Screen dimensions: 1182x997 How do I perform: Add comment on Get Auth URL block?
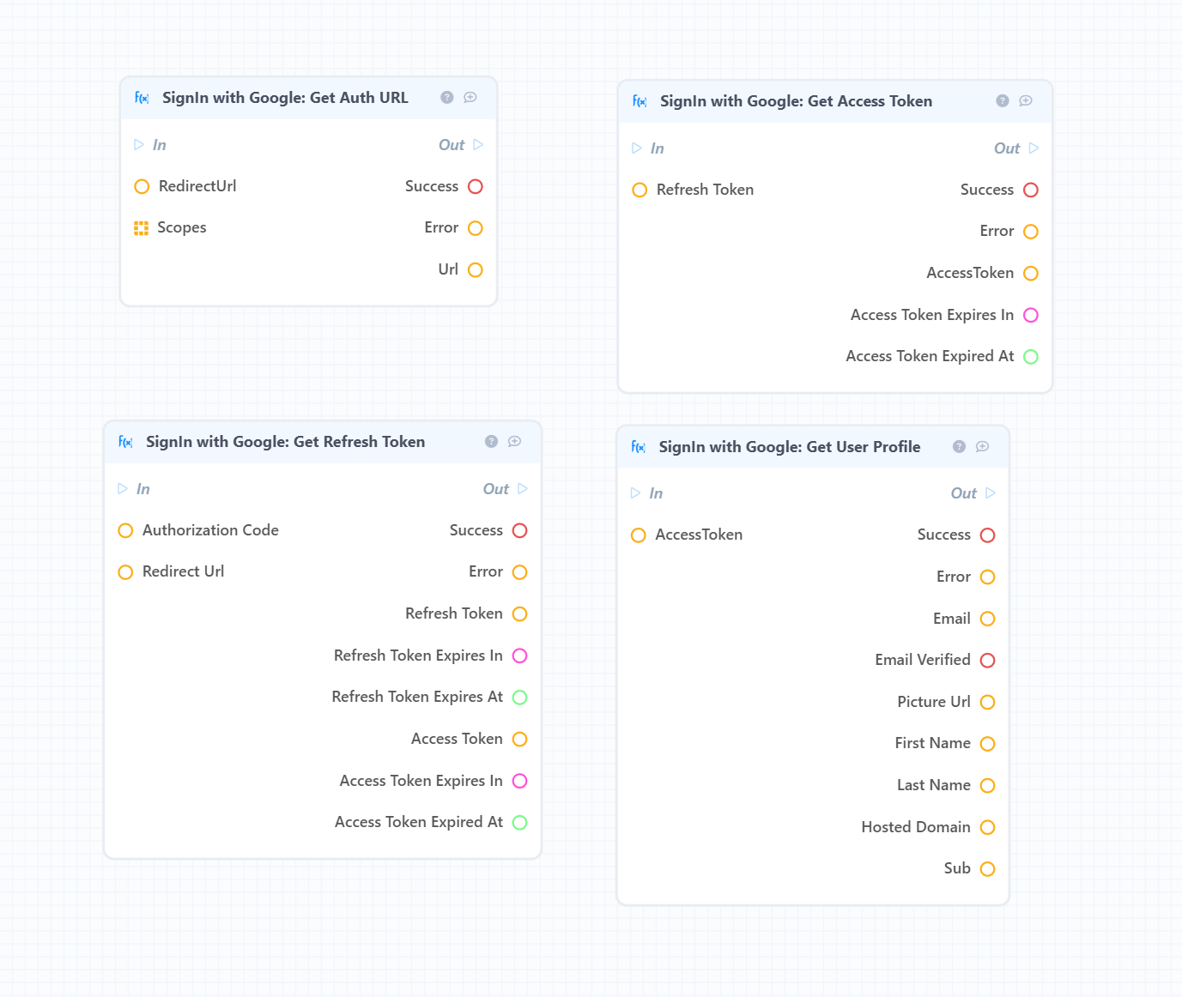(470, 97)
